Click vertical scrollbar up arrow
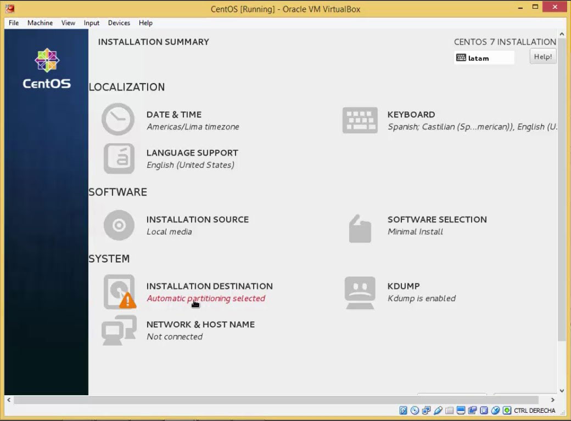571x421 pixels. coord(562,34)
